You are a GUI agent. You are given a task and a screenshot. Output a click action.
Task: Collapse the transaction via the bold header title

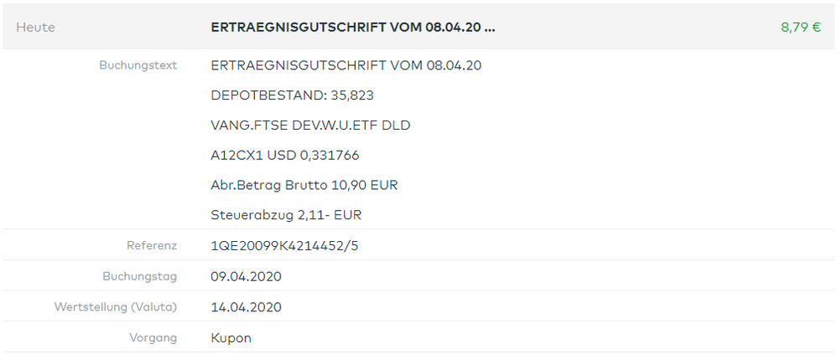coord(352,27)
